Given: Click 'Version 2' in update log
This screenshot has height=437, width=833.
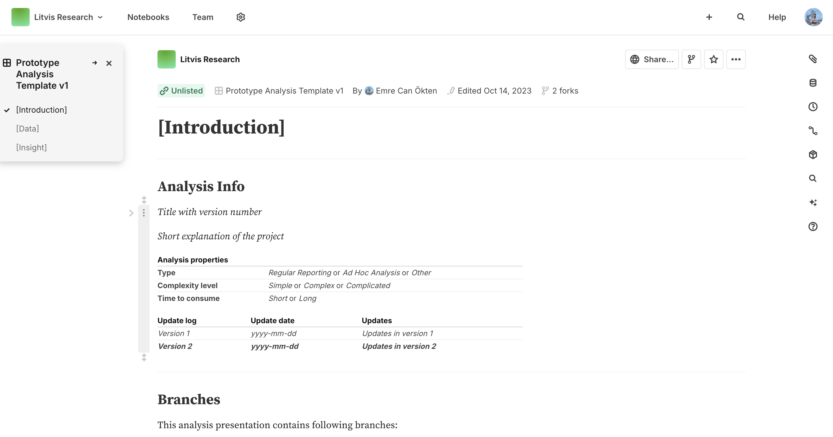Looking at the screenshot, I should pyautogui.click(x=175, y=346).
